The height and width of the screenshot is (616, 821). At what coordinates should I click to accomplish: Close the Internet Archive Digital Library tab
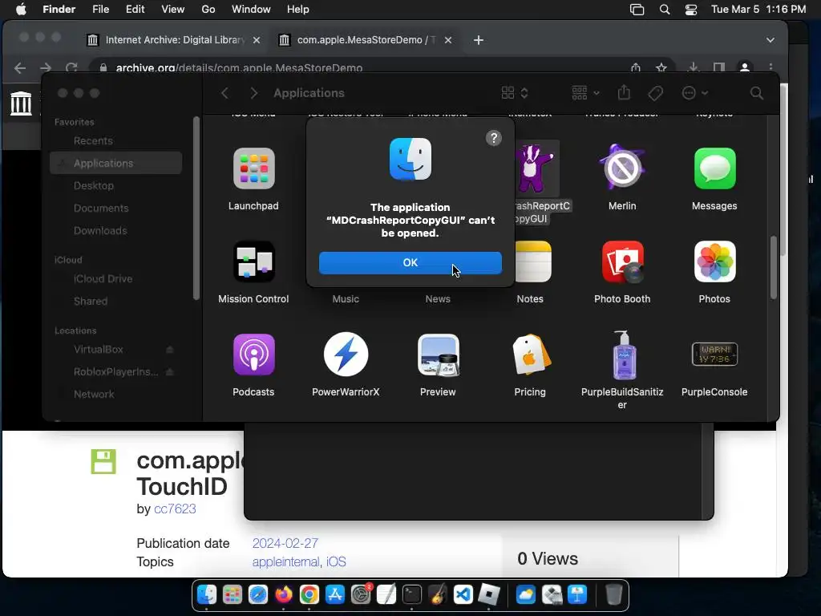(257, 40)
